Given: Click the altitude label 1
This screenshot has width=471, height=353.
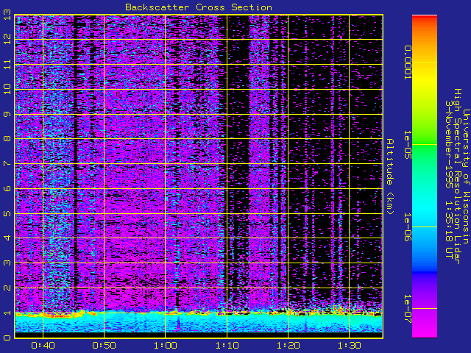Looking at the screenshot, I should [x=7, y=313].
